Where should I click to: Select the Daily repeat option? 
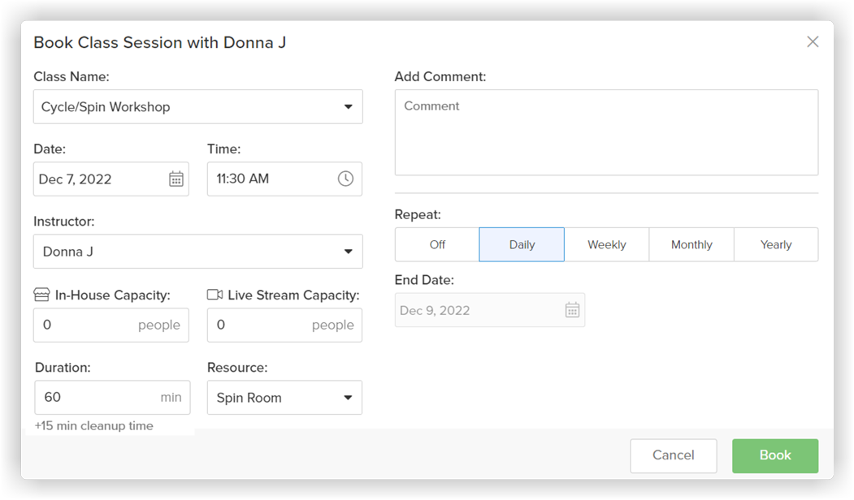click(x=522, y=245)
